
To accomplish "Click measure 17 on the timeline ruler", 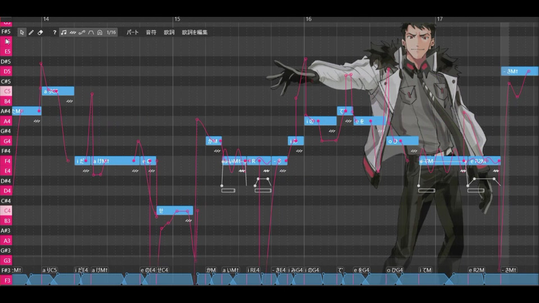I will (x=440, y=19).
